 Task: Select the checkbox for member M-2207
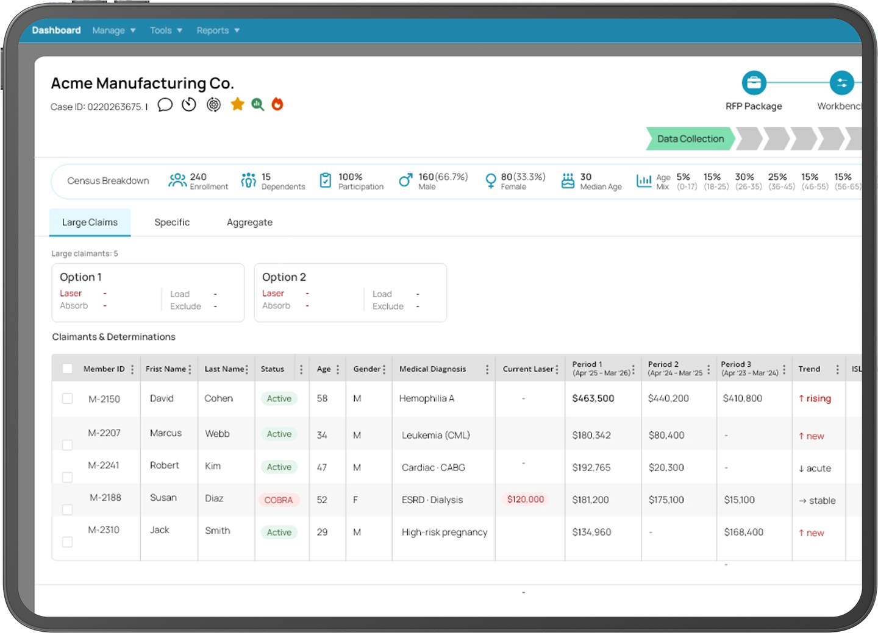tap(68, 445)
